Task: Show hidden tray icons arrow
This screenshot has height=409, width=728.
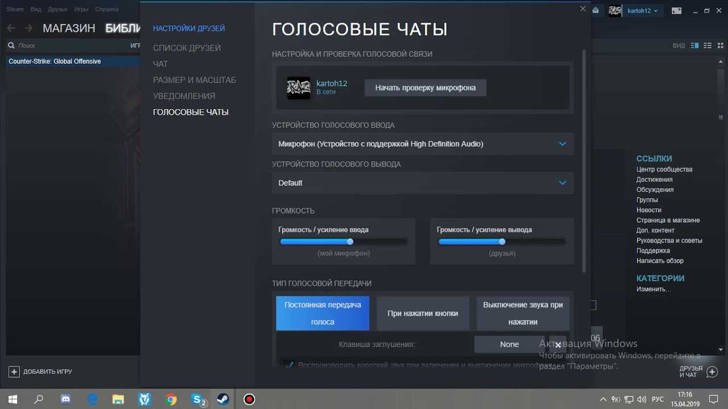Action: [603, 399]
